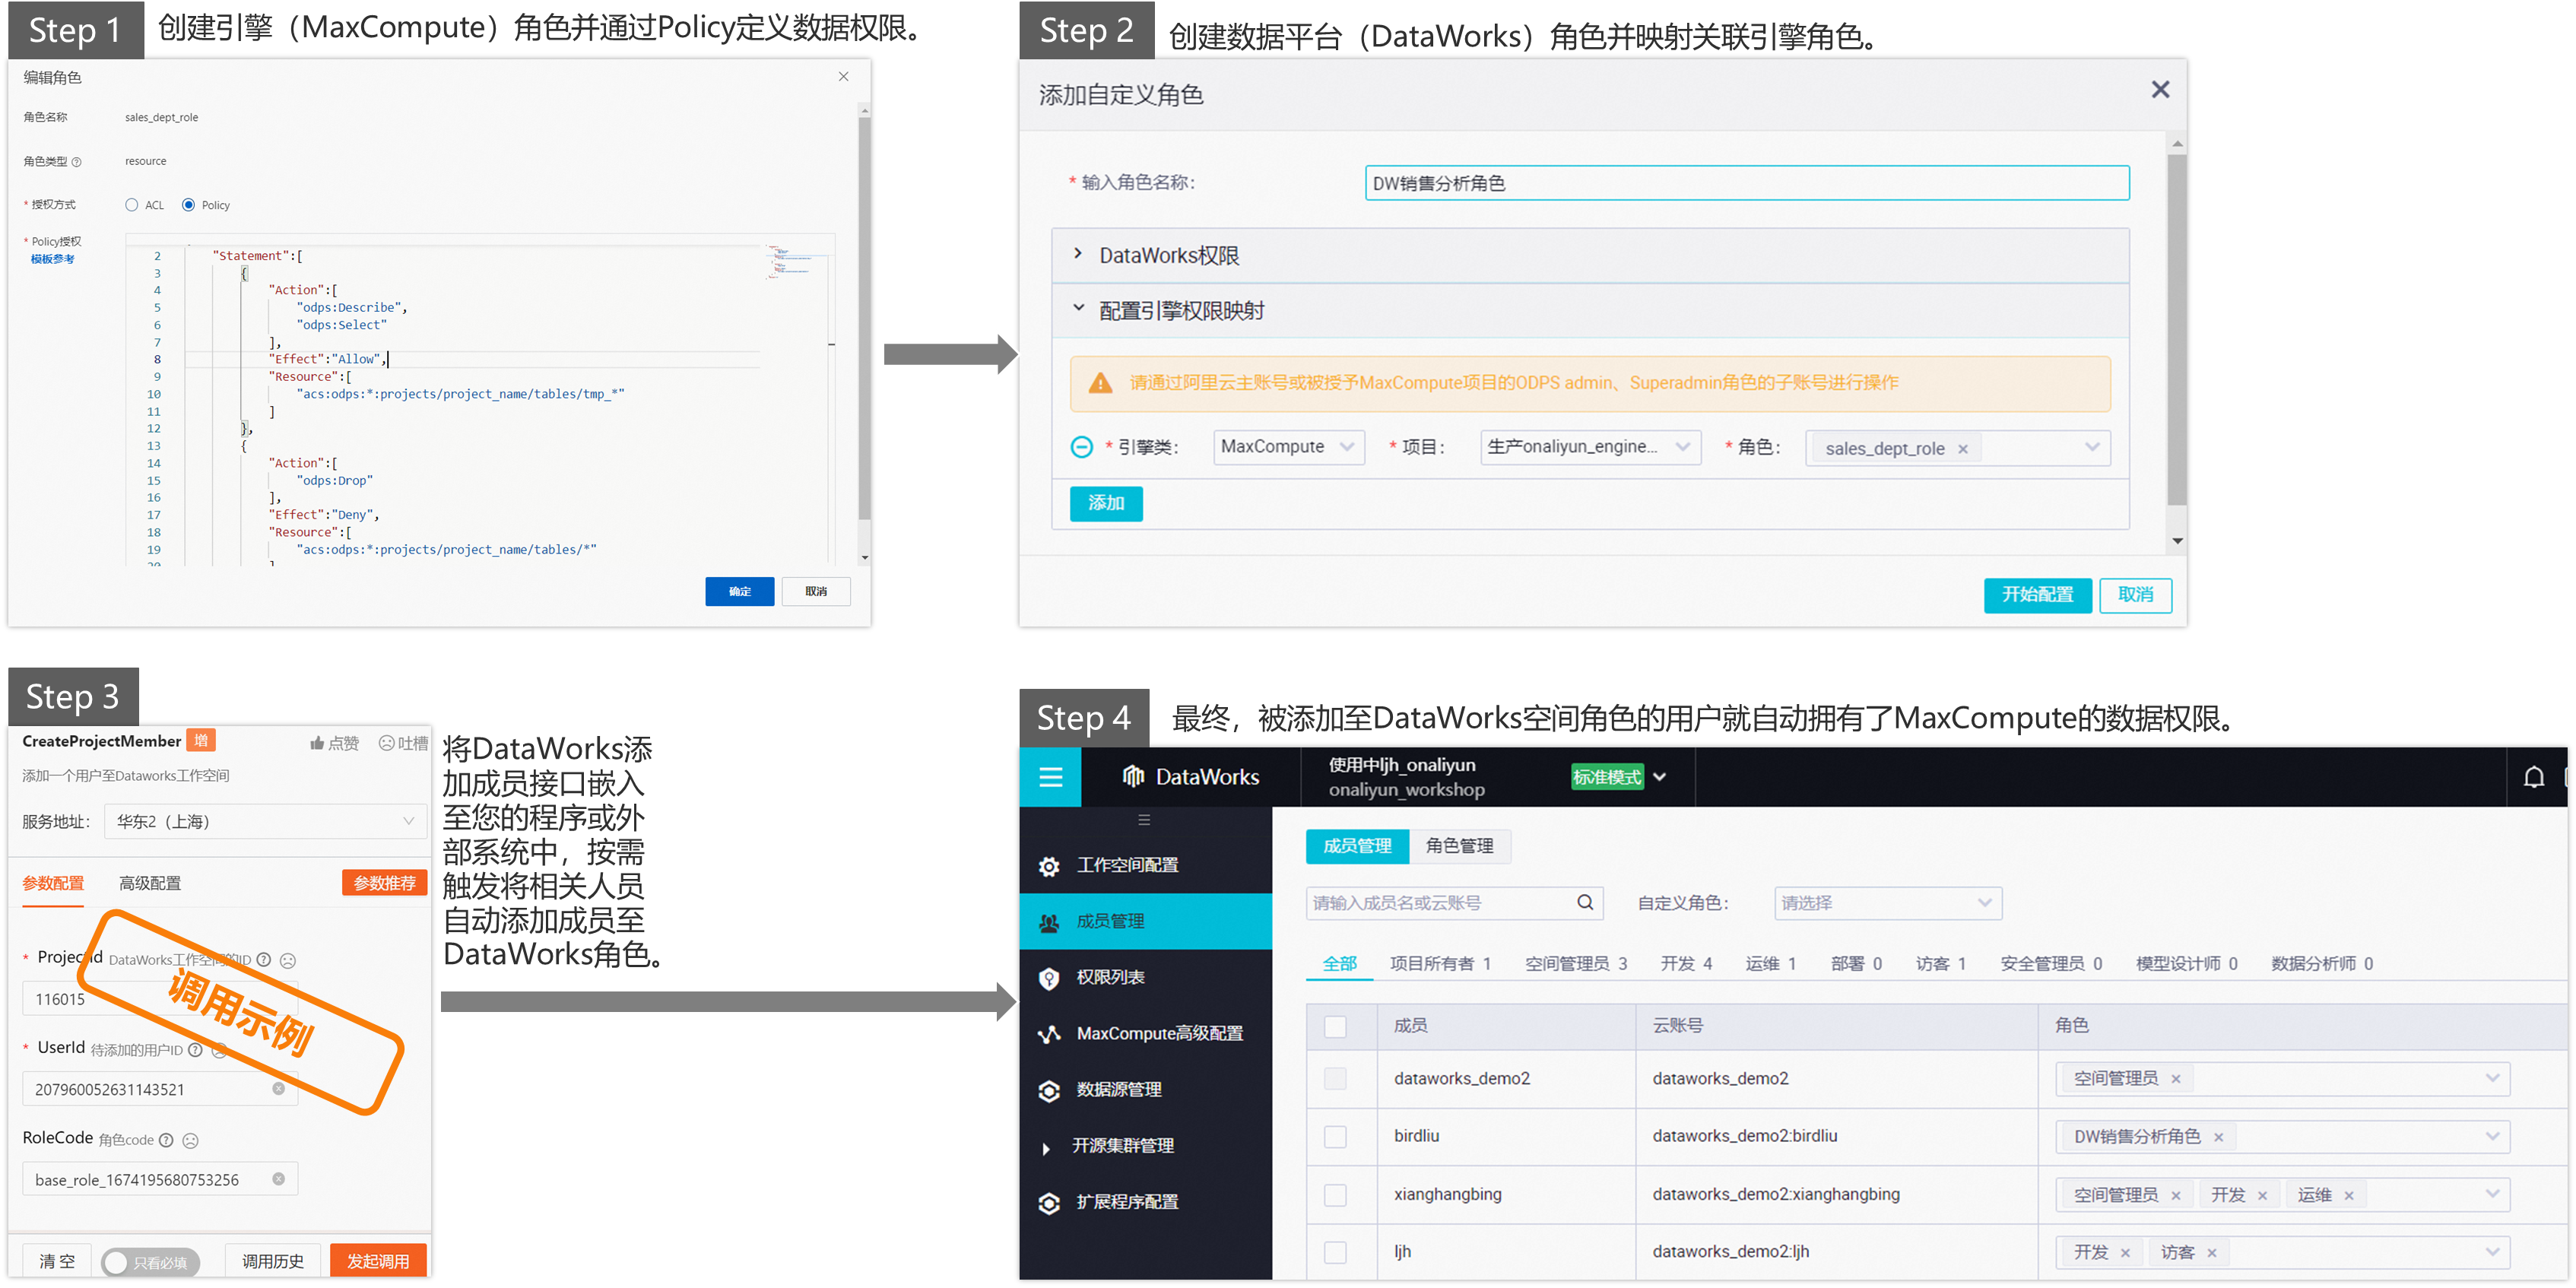Switch to the 角色管理 tab
Screen dimensions: 2576x1288
[1459, 846]
